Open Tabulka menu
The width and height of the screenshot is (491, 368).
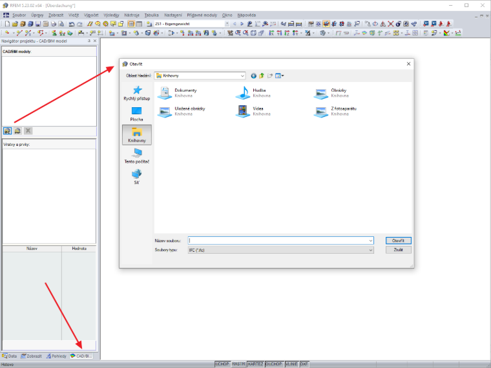pos(152,15)
